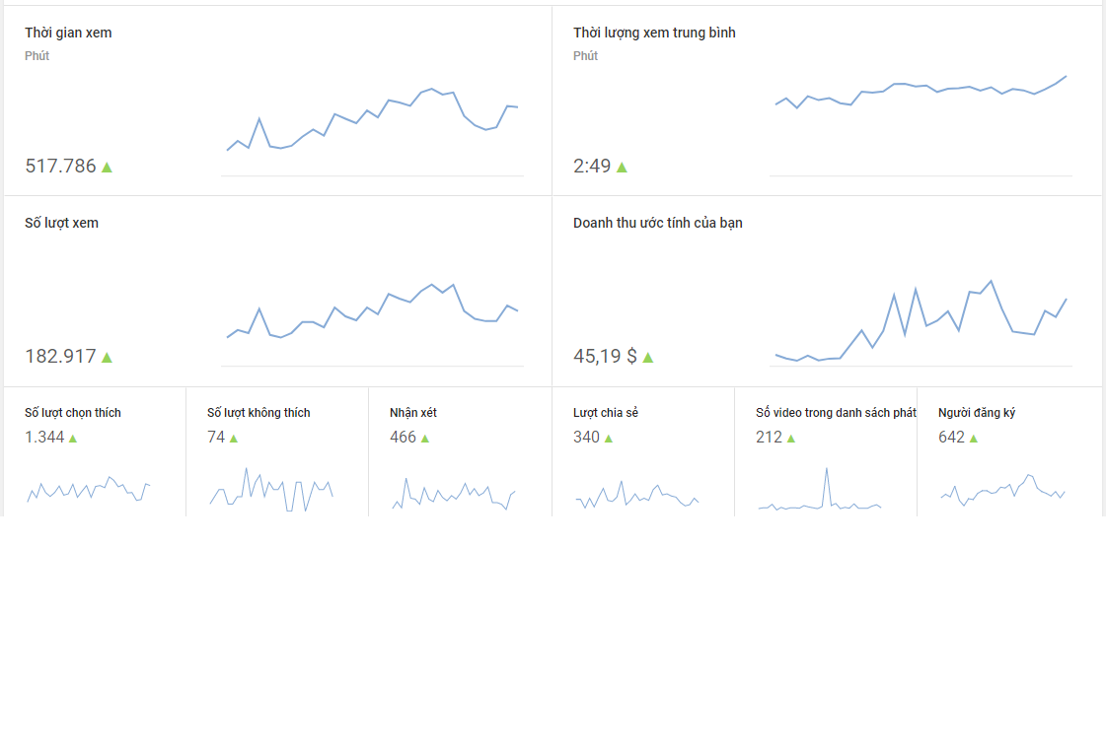Click the up arrow beside 182.917 views

(107, 358)
